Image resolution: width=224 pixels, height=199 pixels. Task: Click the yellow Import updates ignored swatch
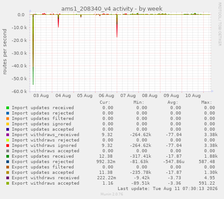coord(8,124)
